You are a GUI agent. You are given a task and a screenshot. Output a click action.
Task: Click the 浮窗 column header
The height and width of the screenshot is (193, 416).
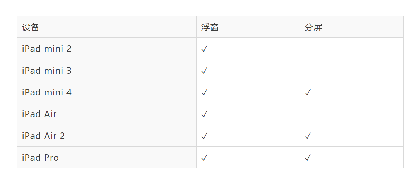pos(210,27)
